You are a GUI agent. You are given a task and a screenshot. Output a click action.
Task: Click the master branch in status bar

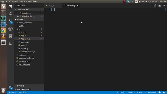pos(13,92)
